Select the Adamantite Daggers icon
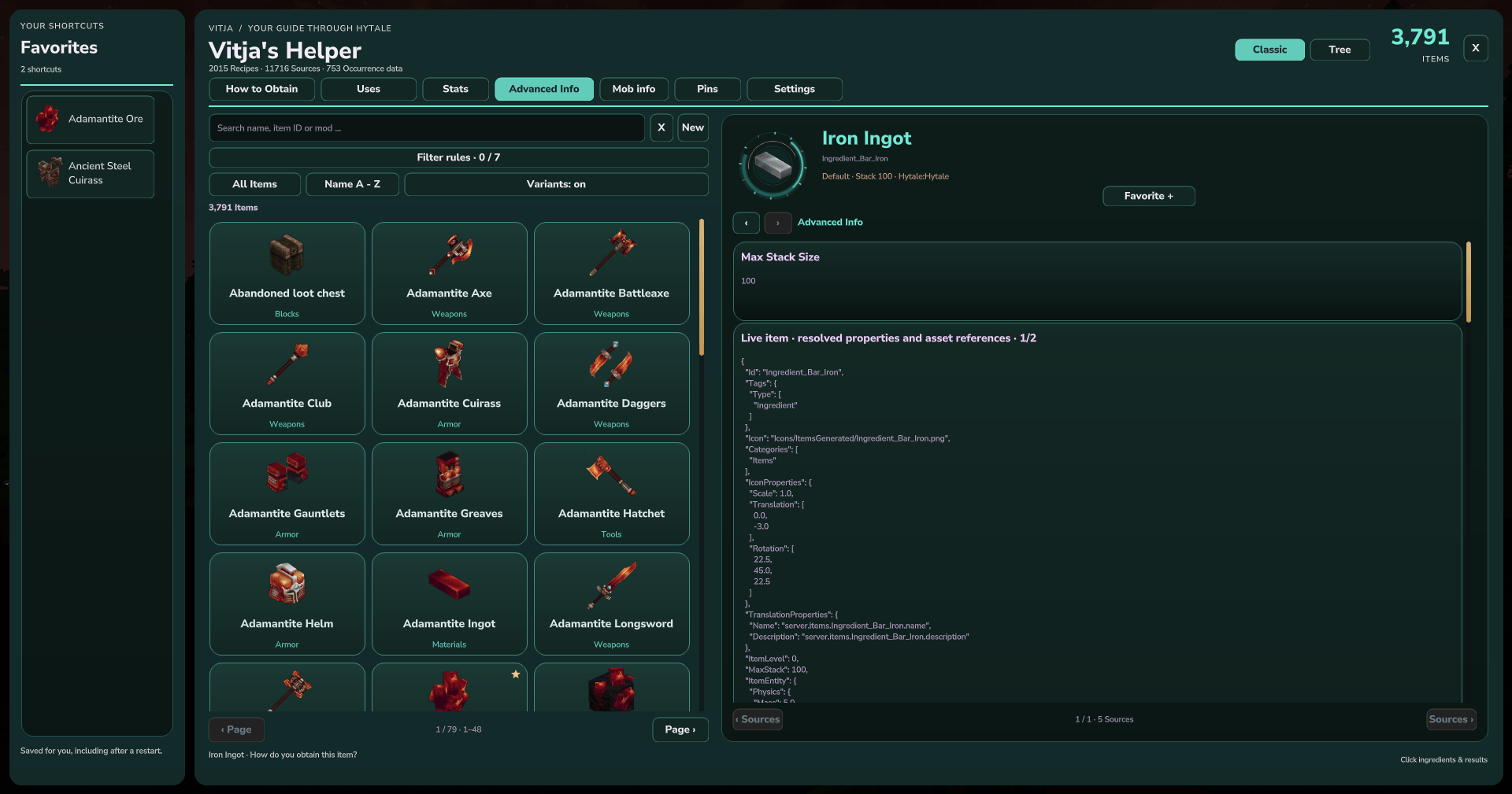Screen dimensions: 1512x794 point(612,364)
